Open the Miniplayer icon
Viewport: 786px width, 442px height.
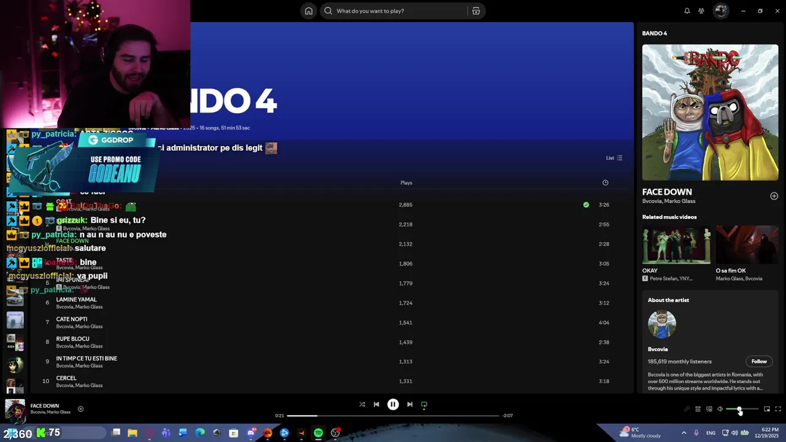click(x=767, y=409)
